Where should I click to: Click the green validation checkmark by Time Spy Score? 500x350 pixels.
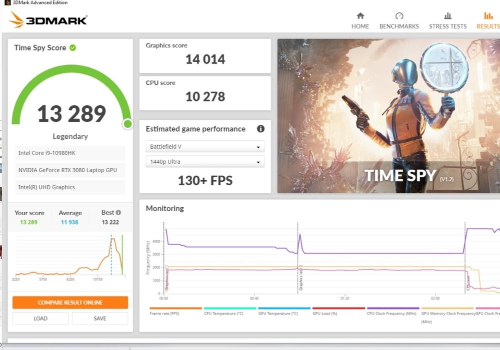73,48
